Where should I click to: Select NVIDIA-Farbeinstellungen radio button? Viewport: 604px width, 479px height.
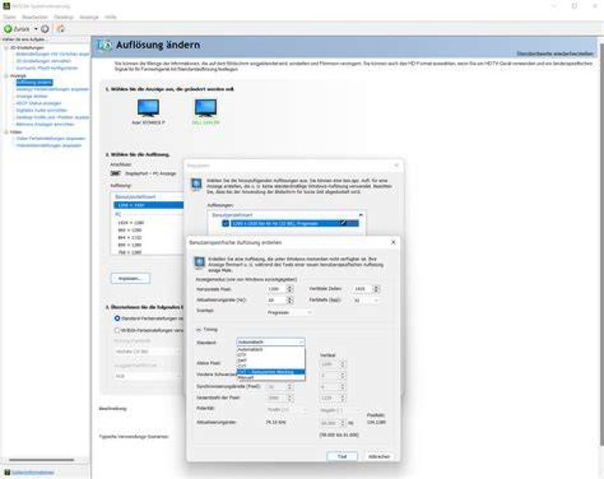coord(117,331)
